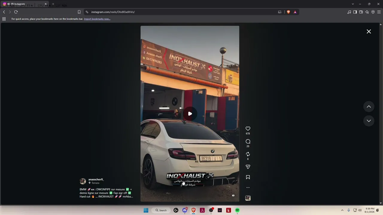
Task: Reload the Instagram page
Action: point(16,12)
